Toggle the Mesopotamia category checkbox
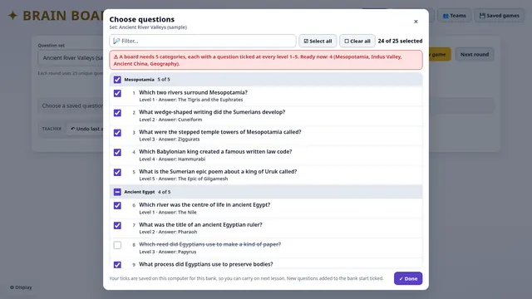This screenshot has width=532, height=299. (x=117, y=80)
